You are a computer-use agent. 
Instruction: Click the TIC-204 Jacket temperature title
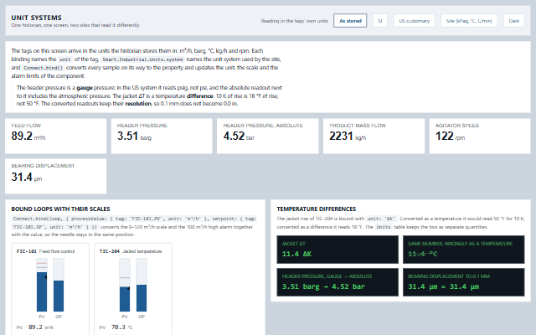pos(131,251)
